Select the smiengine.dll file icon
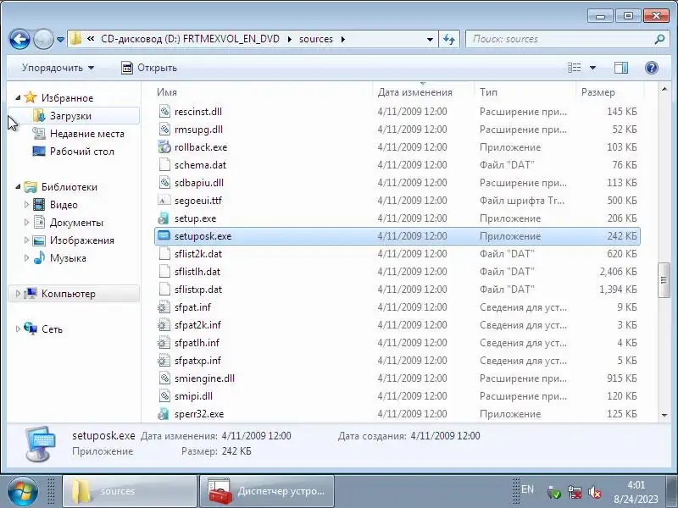Image resolution: width=678 pixels, height=508 pixels. [x=164, y=378]
